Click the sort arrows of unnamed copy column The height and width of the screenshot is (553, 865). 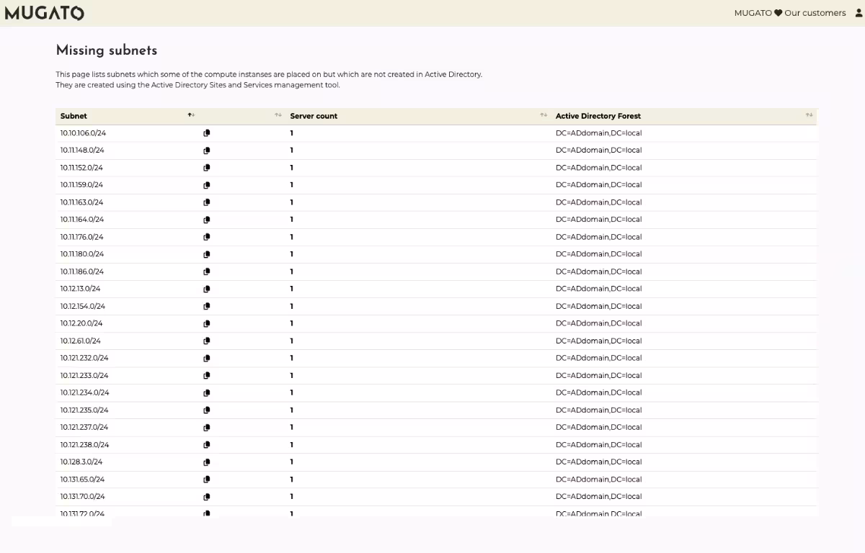pos(278,115)
